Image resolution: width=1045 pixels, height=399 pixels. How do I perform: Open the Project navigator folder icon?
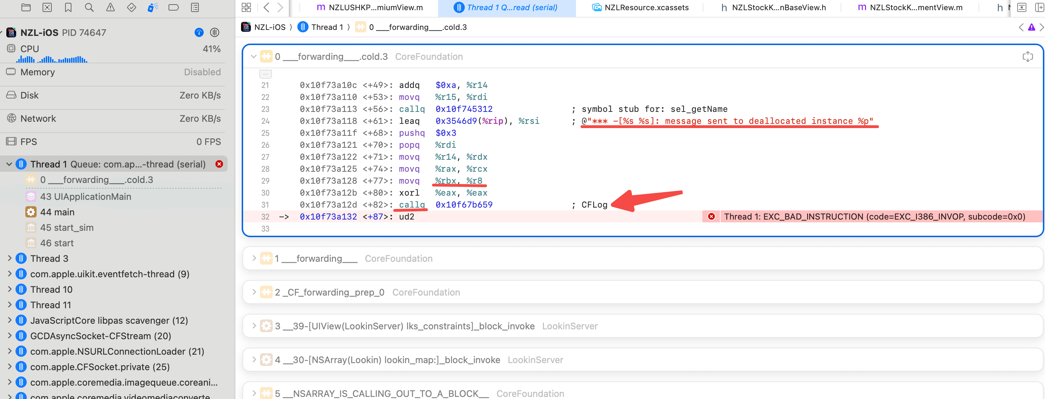(x=26, y=7)
